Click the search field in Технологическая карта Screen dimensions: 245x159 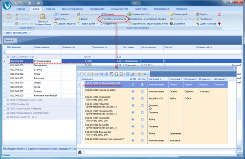pyautogui.click(x=160, y=152)
